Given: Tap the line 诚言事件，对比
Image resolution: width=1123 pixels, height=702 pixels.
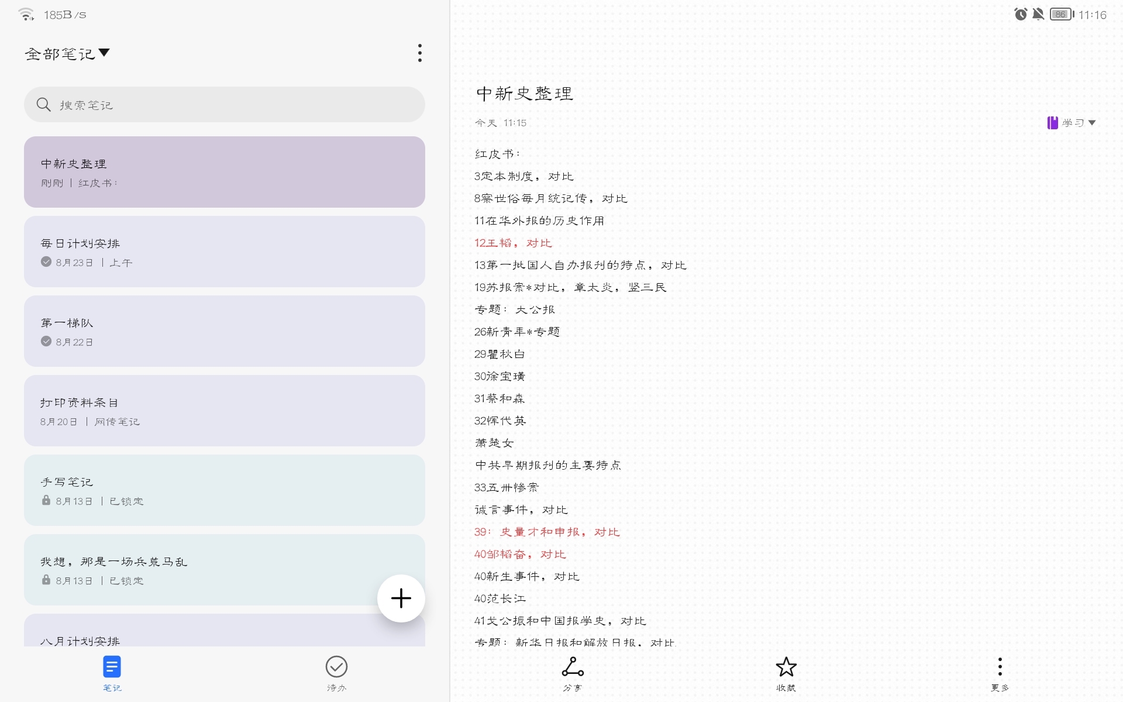Looking at the screenshot, I should 521,510.
